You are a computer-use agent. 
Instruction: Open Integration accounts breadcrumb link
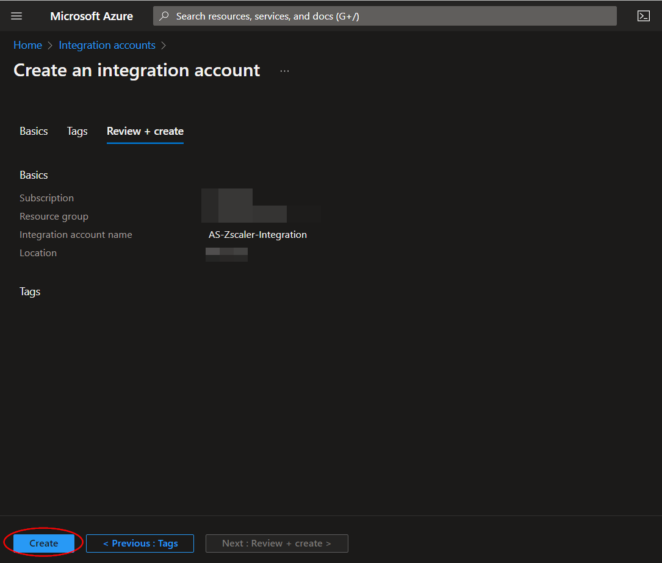[x=107, y=45]
